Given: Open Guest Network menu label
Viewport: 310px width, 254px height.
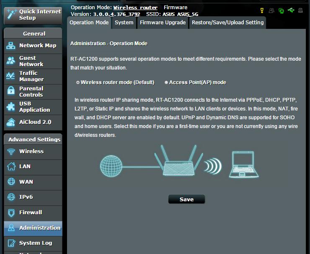Looking at the screenshot, I should 31,61.
